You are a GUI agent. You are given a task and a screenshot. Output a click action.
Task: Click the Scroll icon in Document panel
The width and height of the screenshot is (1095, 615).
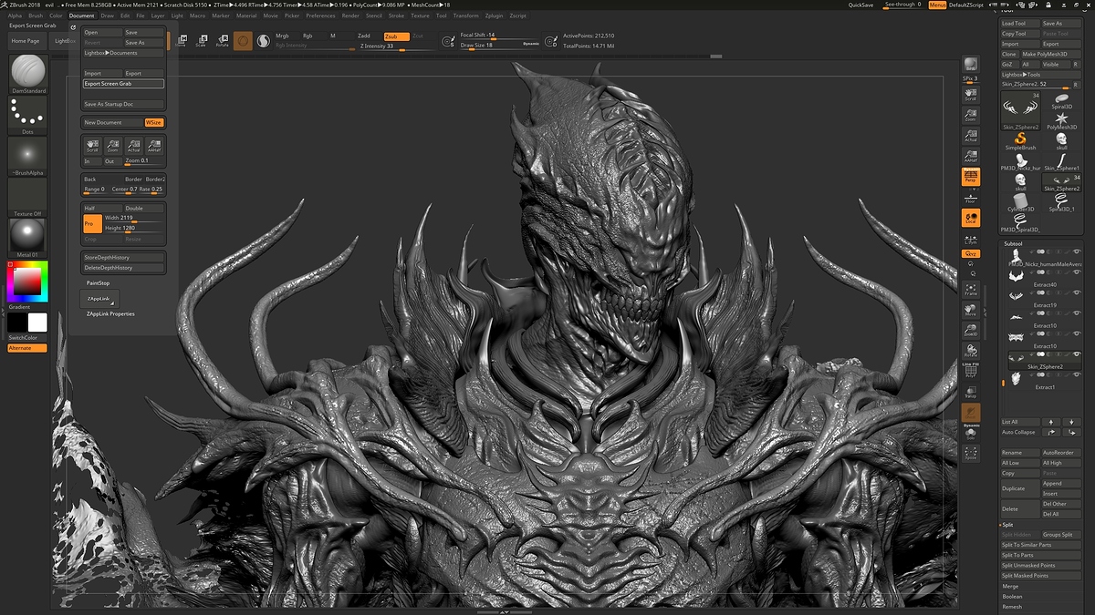pyautogui.click(x=91, y=145)
